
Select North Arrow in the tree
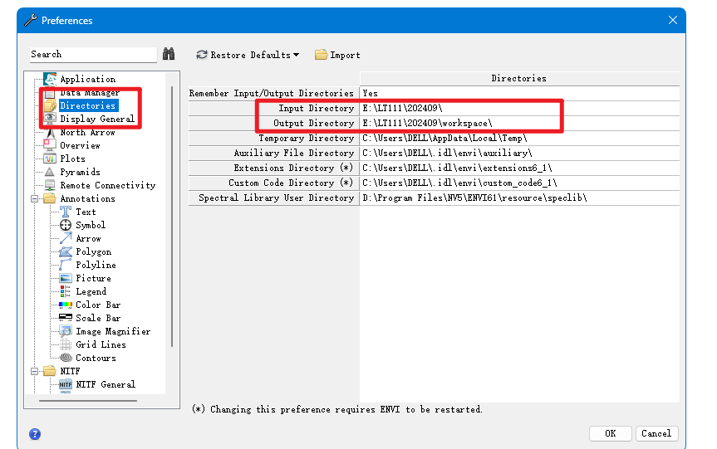tap(88, 132)
